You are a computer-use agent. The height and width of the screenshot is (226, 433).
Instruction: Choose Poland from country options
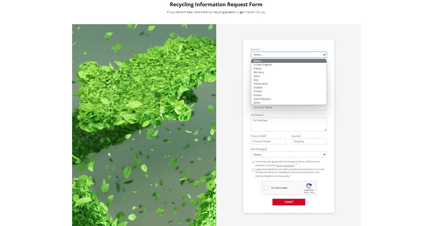(257, 95)
